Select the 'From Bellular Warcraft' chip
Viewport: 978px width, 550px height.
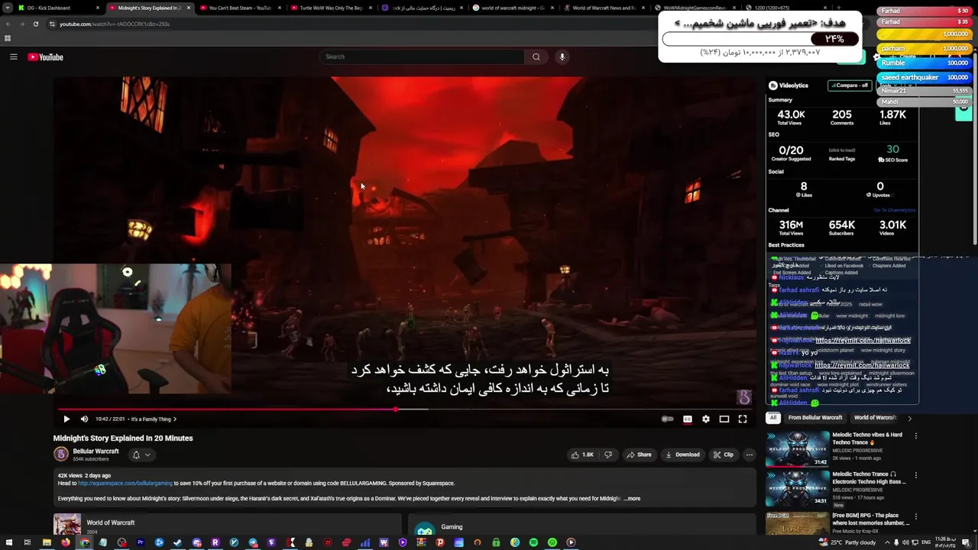tap(815, 418)
